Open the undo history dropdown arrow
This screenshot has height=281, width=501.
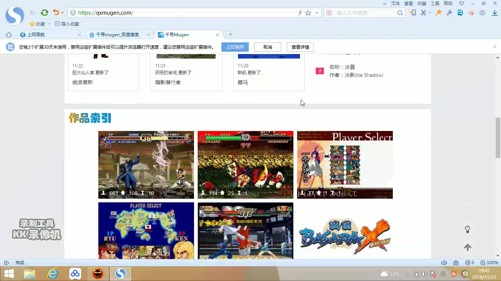coord(63,13)
